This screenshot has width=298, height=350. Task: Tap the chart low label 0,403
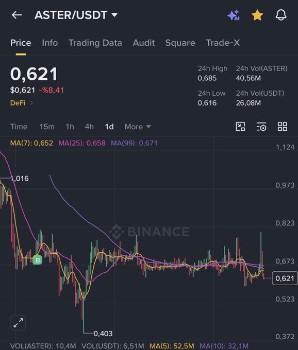(103, 334)
